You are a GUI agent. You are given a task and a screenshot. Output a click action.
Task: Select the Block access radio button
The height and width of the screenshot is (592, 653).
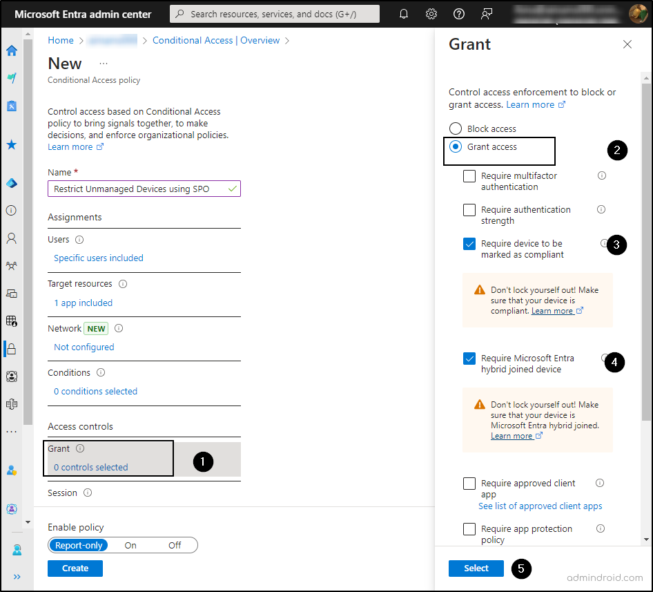point(456,128)
